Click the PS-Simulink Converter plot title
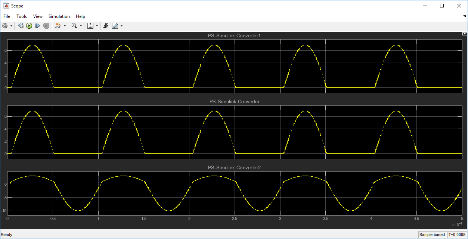The height and width of the screenshot is (239, 468). click(x=234, y=102)
